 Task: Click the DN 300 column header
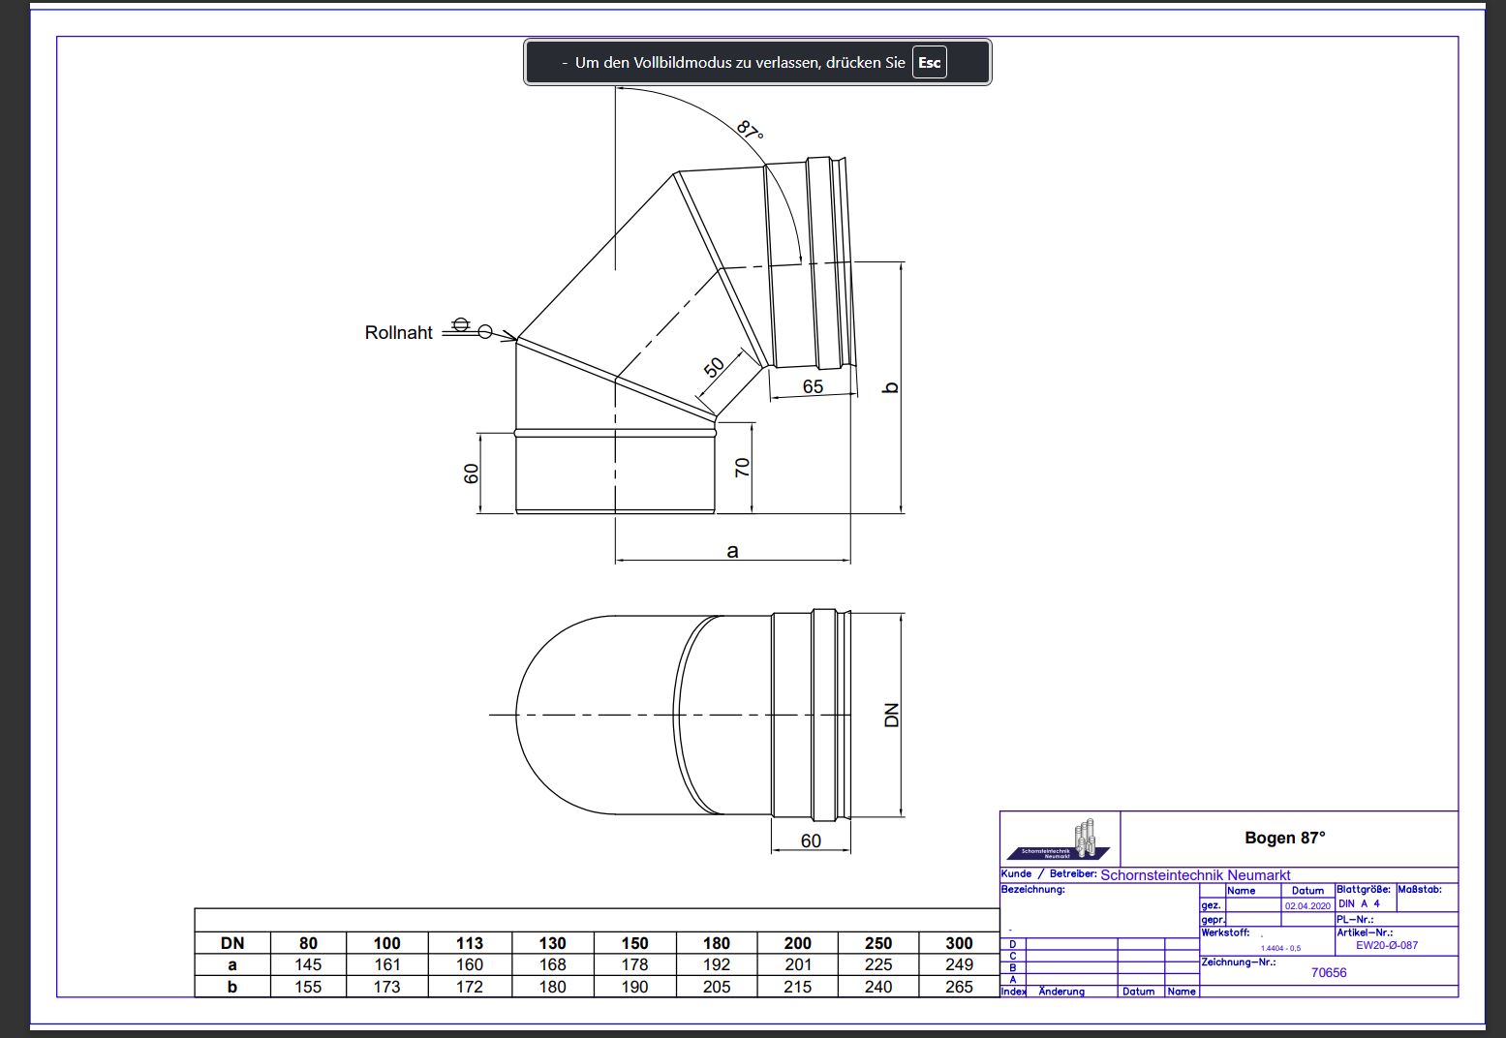tap(958, 943)
